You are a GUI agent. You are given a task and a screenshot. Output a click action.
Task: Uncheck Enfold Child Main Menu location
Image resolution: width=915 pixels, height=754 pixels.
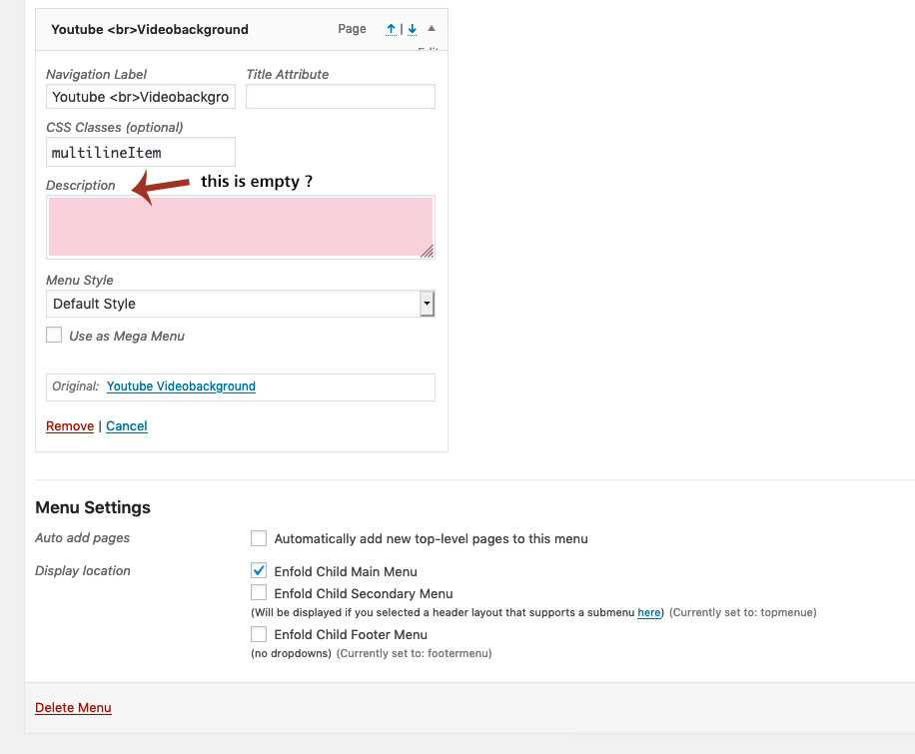pos(259,570)
